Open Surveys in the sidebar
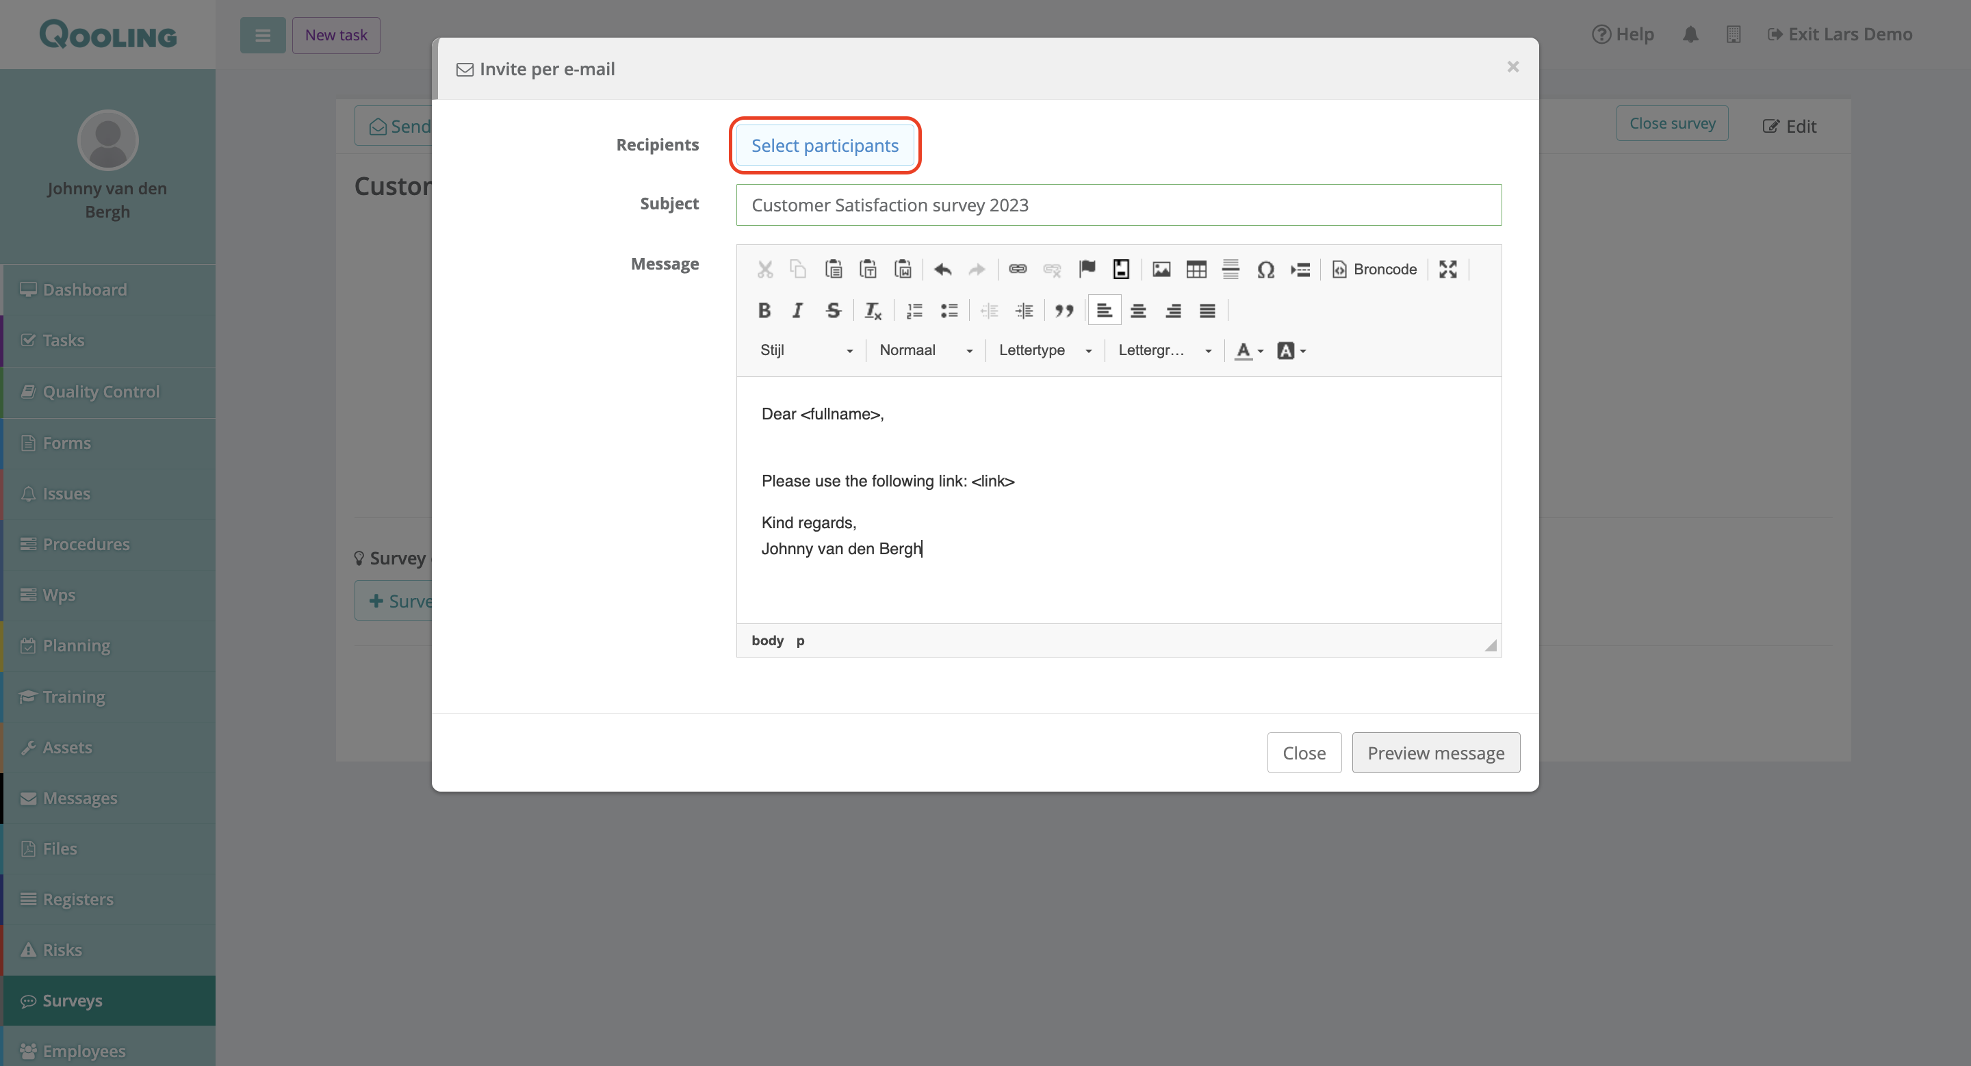 72,1000
